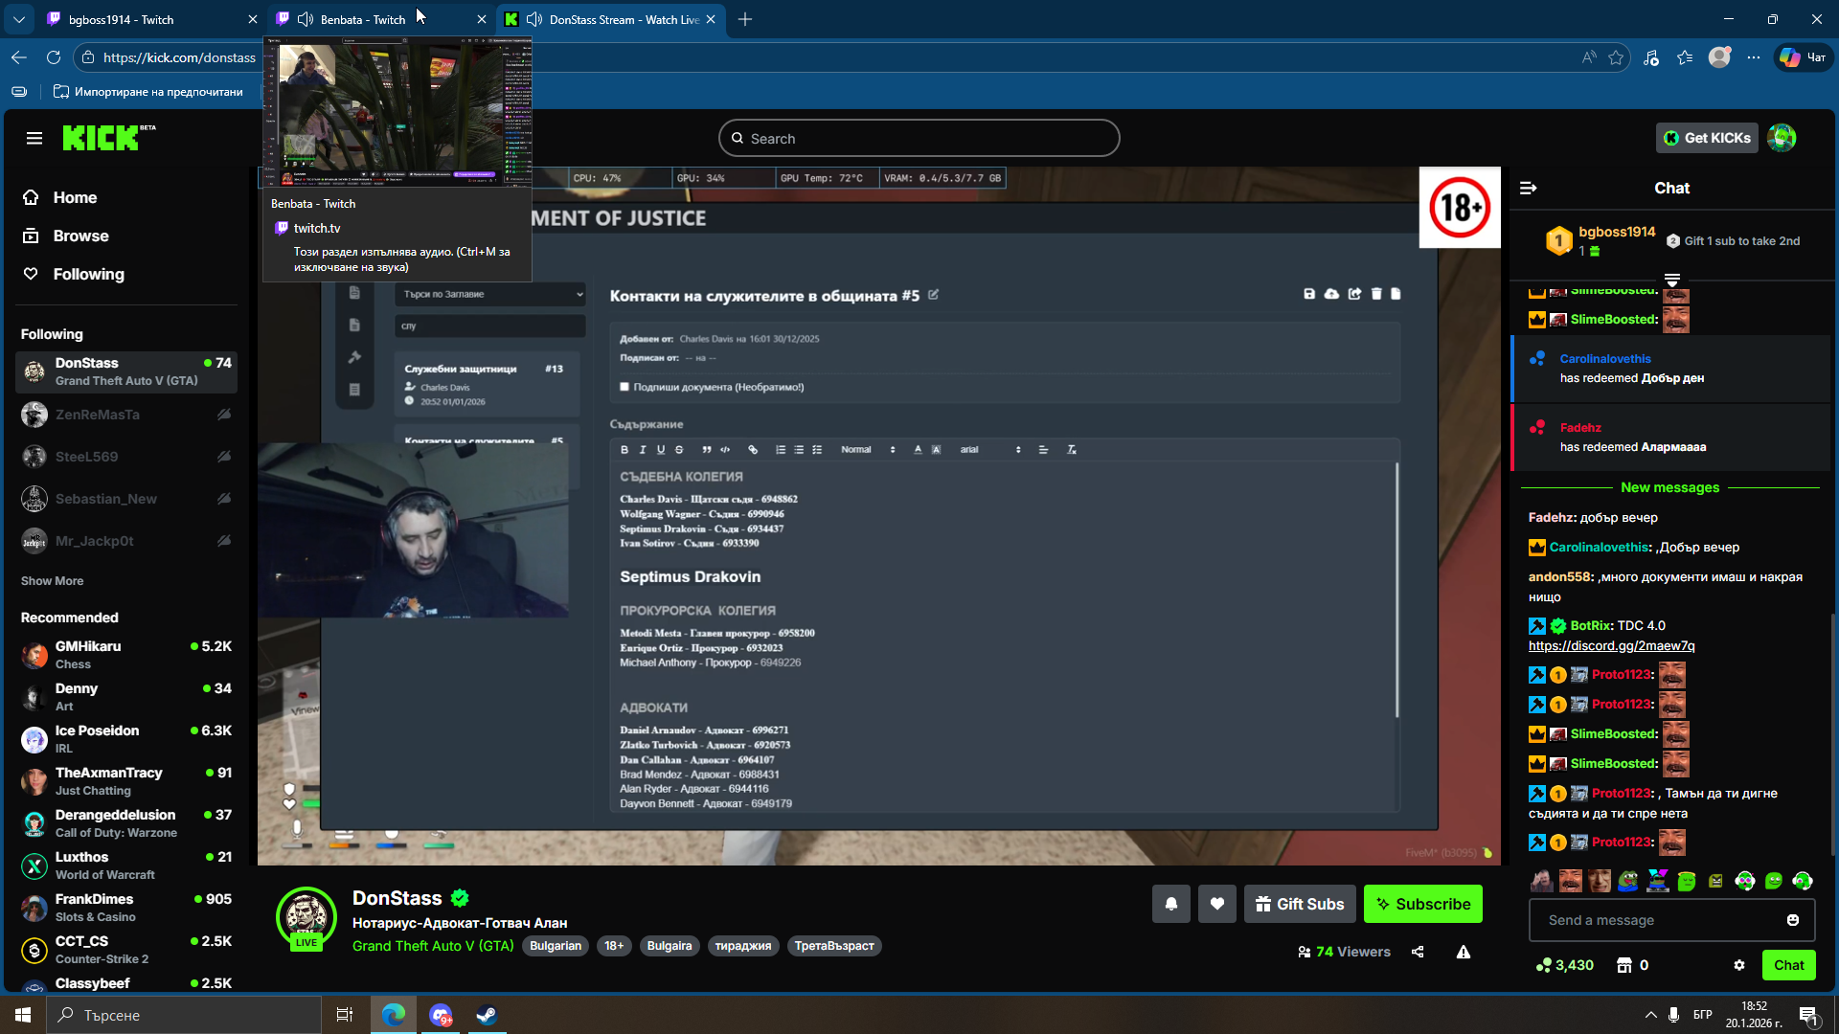Click the Windows search box Търсене
The height and width of the screenshot is (1034, 1839).
(x=184, y=1015)
